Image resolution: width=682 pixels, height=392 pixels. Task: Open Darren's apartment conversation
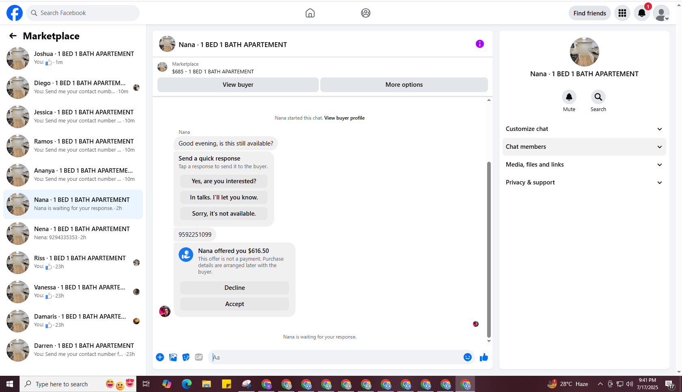pos(73,350)
